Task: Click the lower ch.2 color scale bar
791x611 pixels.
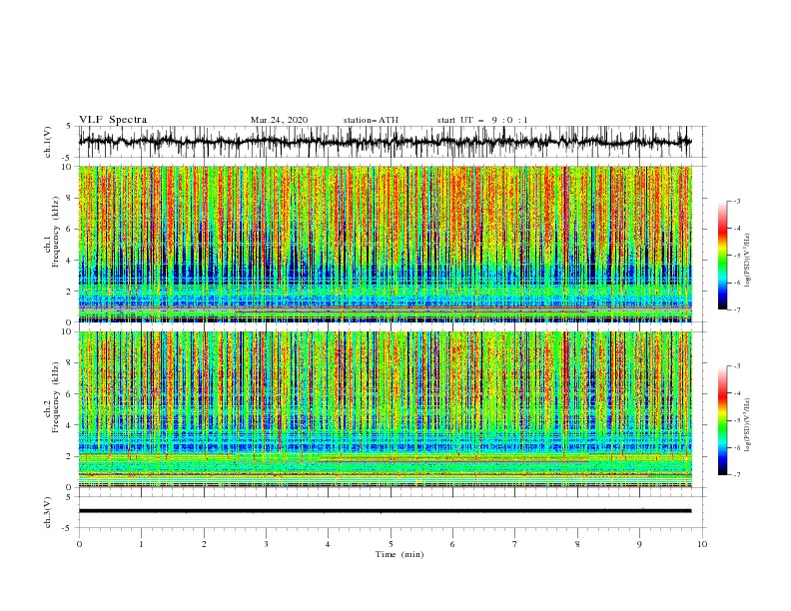Action: 722,420
